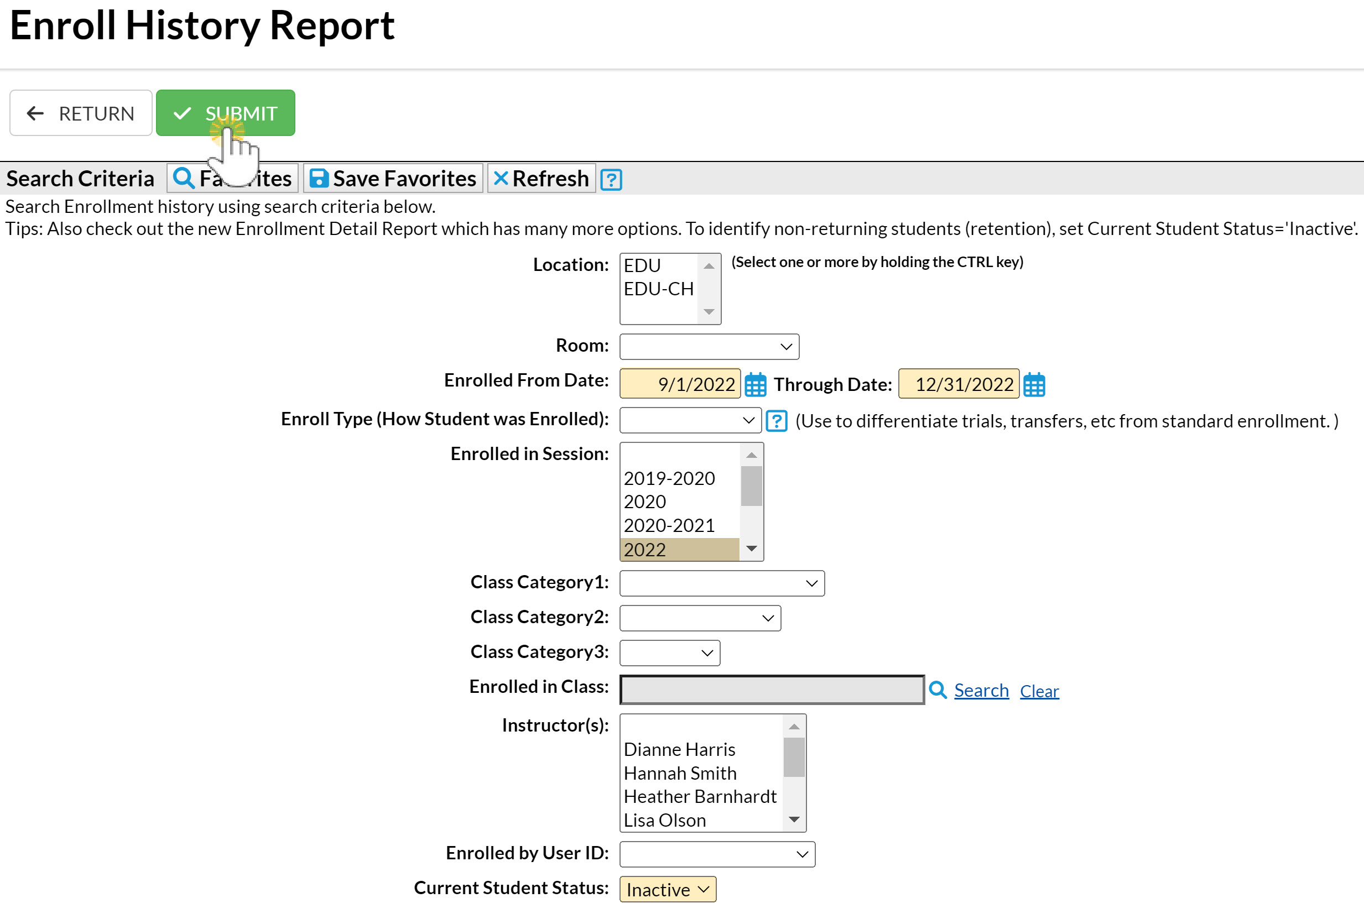This screenshot has width=1364, height=924.
Task: Click the back arrow on RETURN
Action: pyautogui.click(x=35, y=113)
